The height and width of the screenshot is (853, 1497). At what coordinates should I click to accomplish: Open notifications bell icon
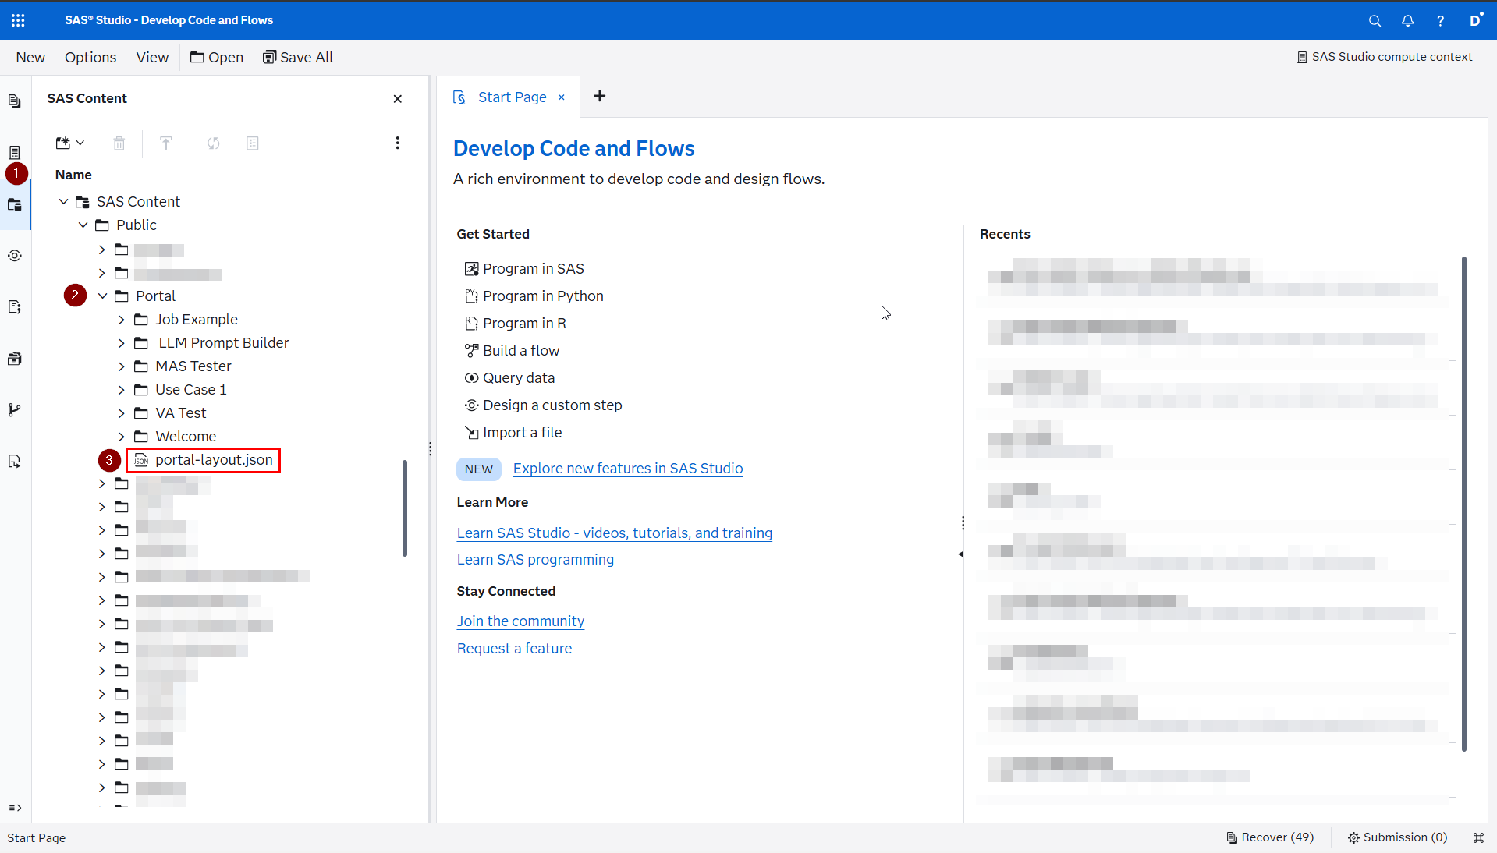[1407, 21]
